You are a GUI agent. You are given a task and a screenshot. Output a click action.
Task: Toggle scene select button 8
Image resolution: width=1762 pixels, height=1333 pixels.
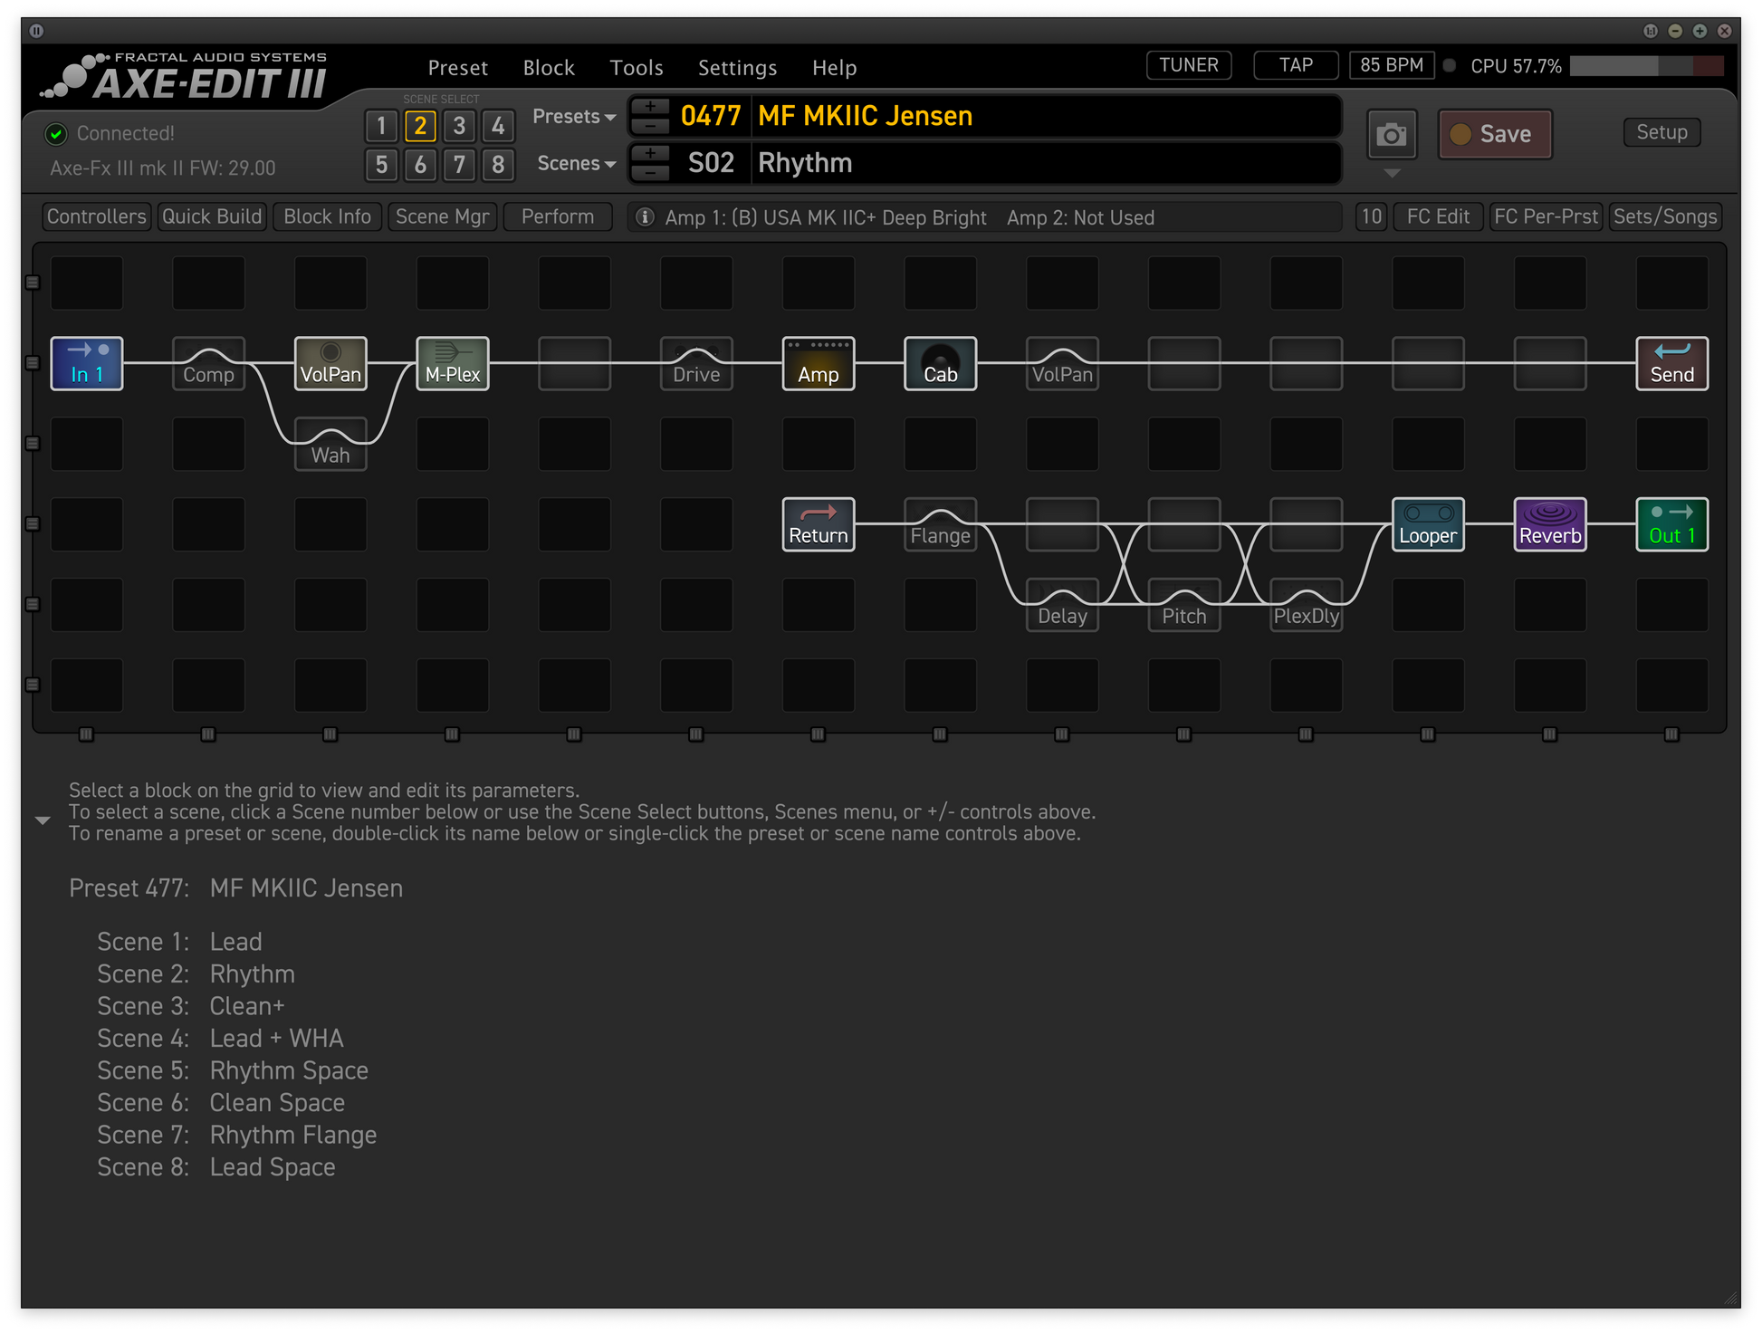[498, 165]
